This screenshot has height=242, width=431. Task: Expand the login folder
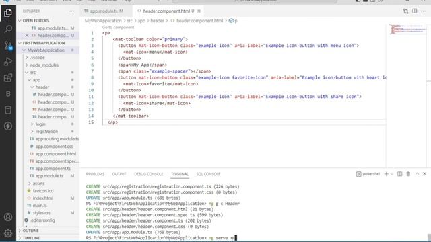coord(40,124)
